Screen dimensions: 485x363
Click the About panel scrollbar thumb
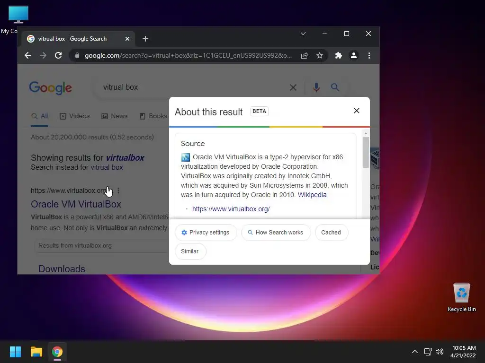tap(366, 152)
